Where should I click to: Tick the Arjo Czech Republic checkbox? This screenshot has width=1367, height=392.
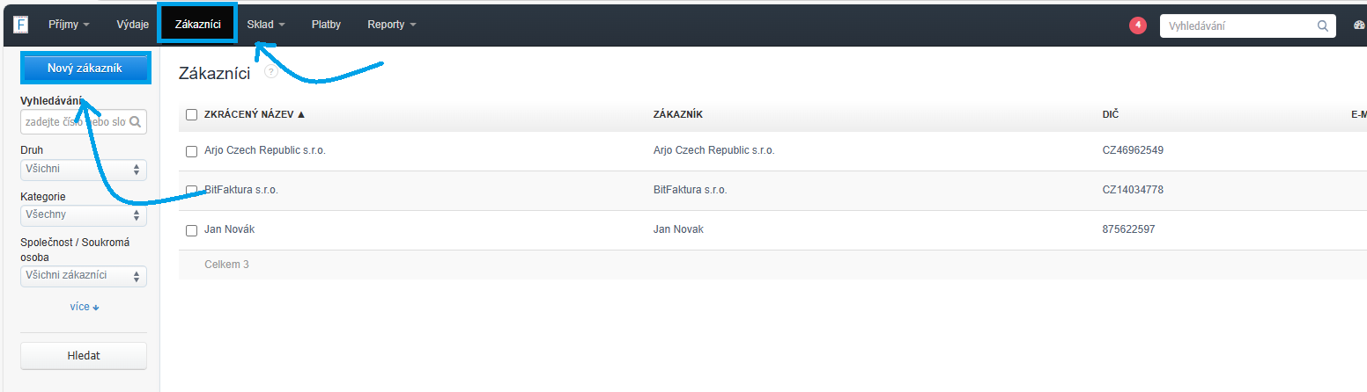click(x=191, y=151)
